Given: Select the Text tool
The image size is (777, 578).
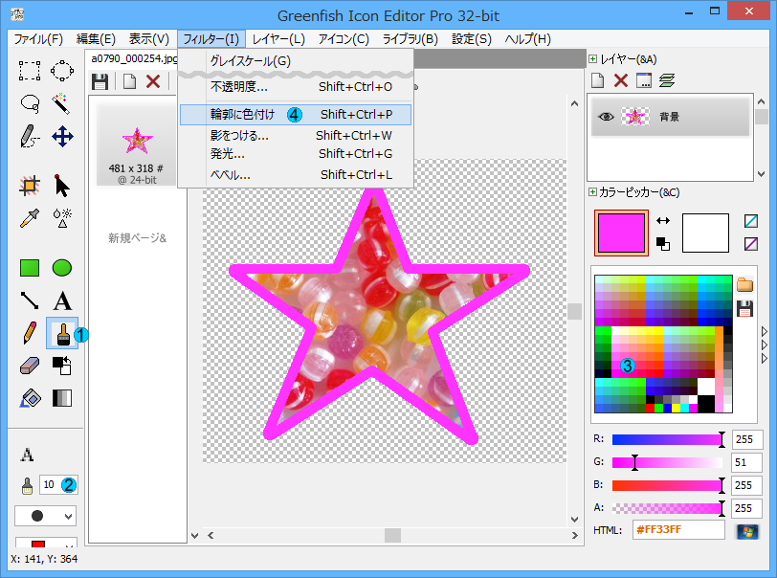Looking at the screenshot, I should point(62,300).
